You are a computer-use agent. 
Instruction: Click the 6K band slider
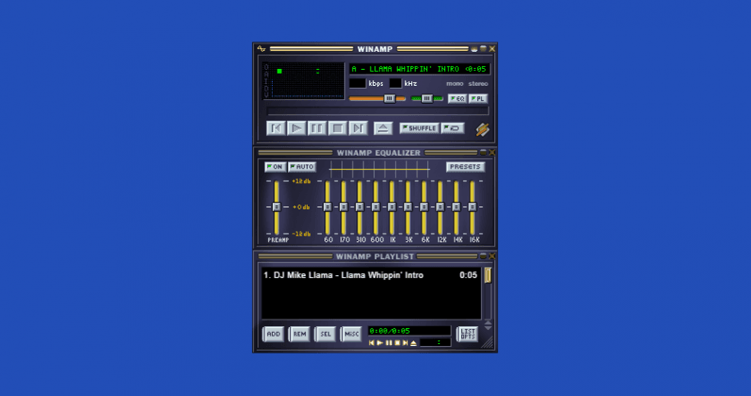(x=424, y=207)
